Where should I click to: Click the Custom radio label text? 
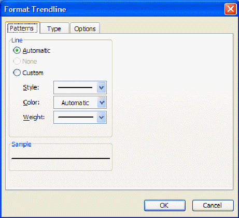[33, 73]
